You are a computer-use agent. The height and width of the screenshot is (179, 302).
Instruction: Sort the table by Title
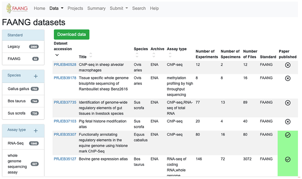click(91, 55)
